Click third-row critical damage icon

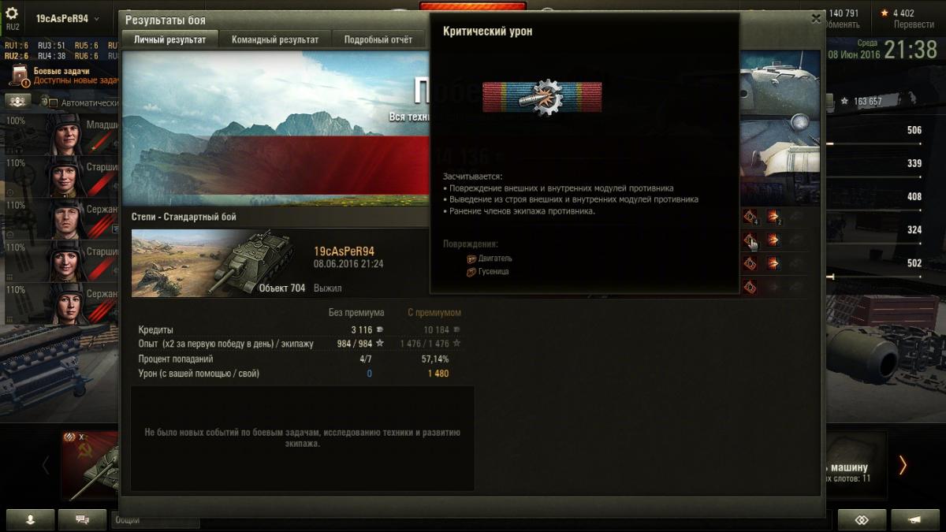750,263
